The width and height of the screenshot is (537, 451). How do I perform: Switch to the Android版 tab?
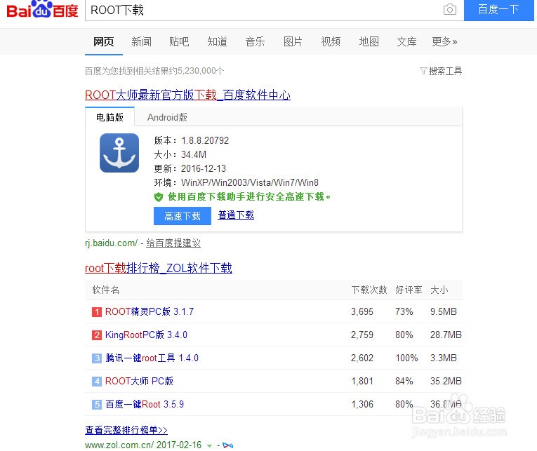[x=167, y=118]
